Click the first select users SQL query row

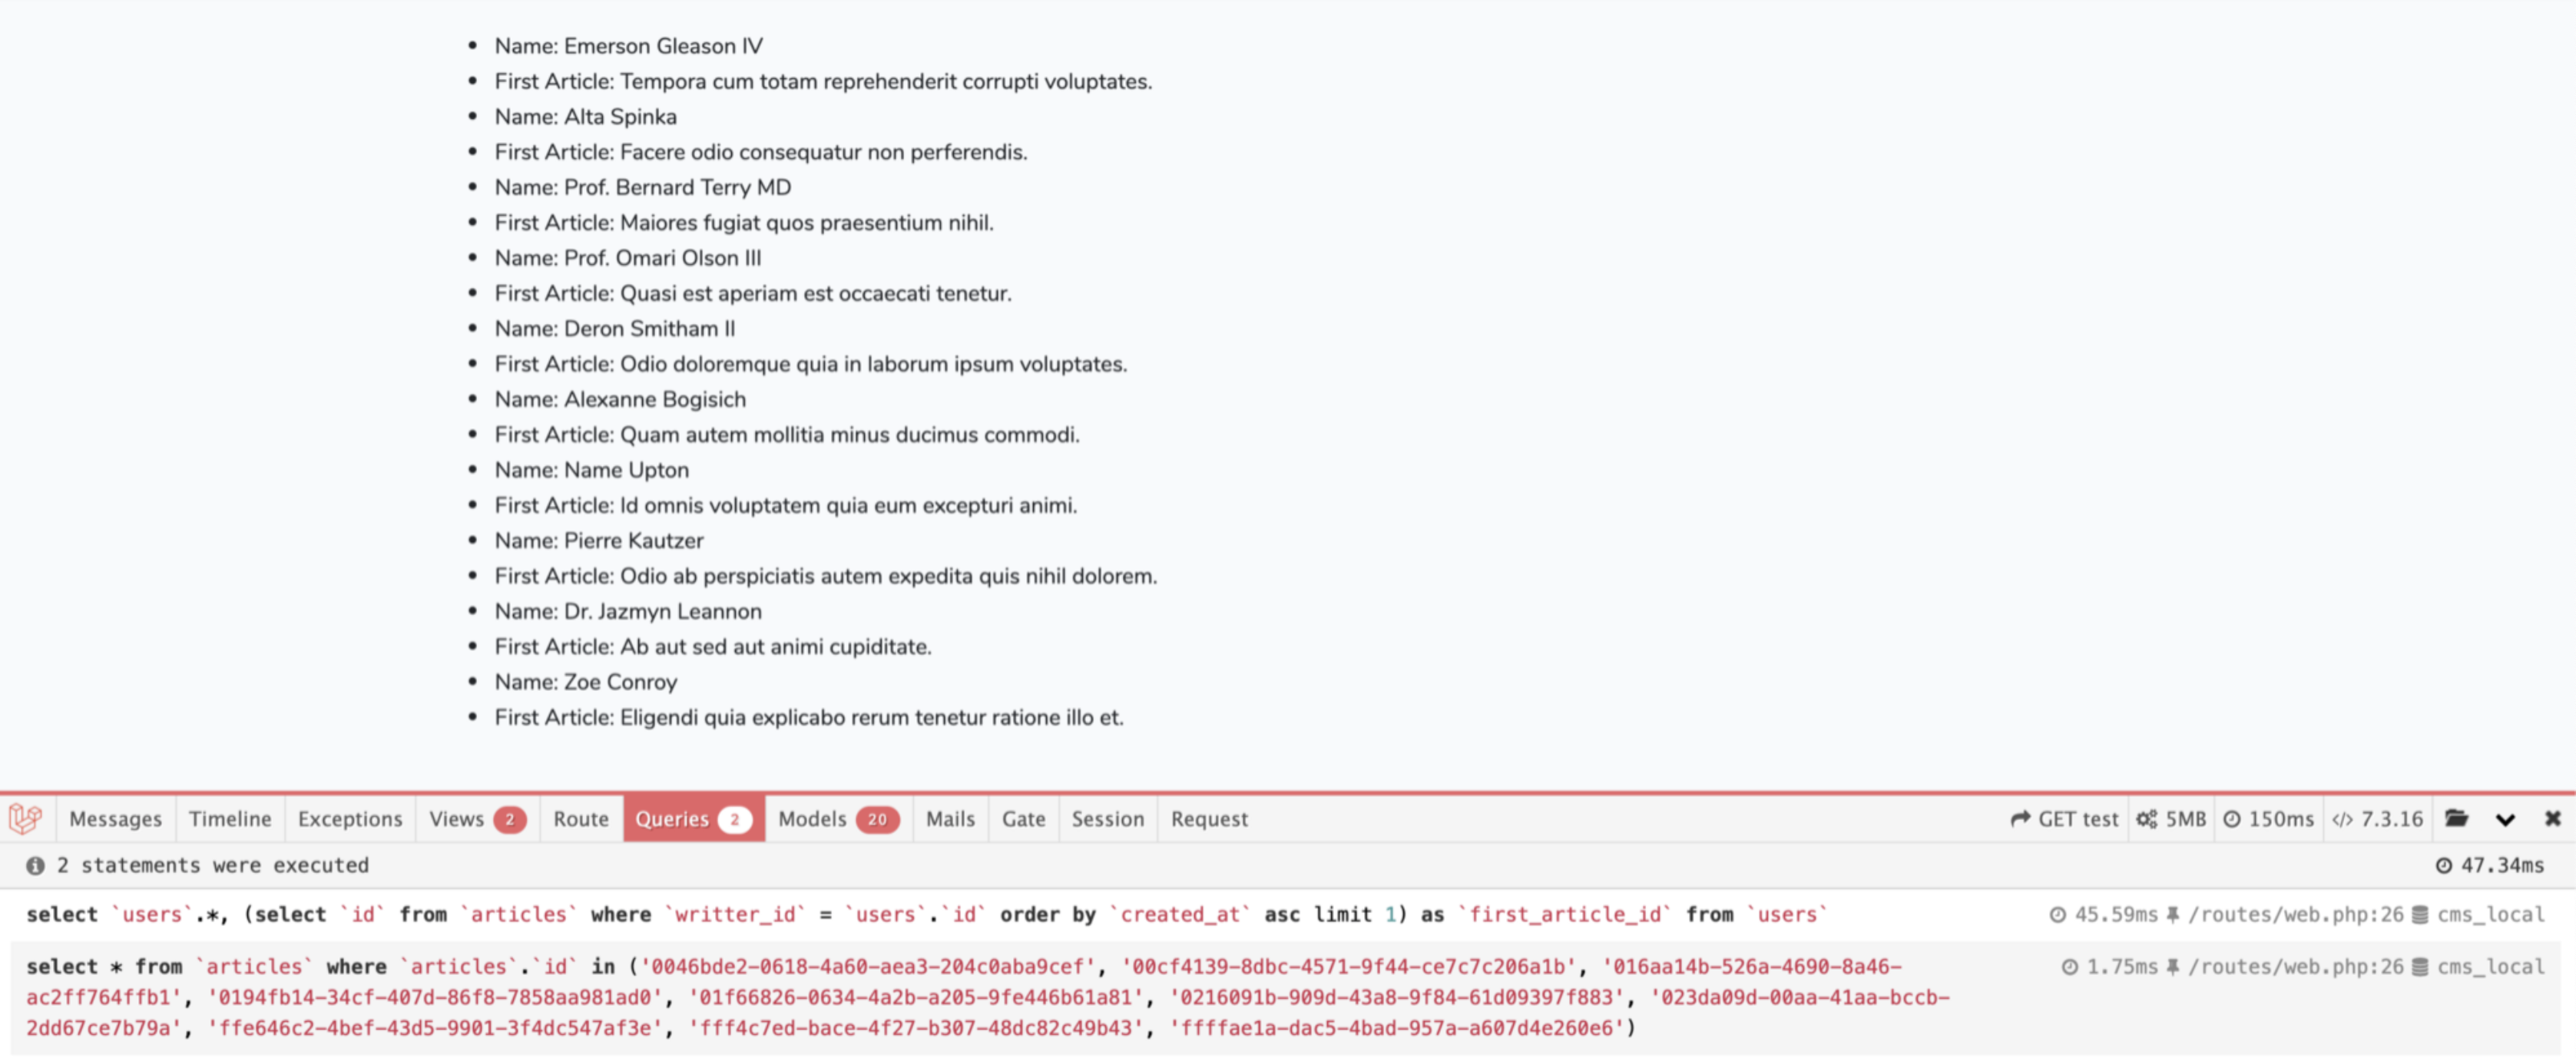click(x=900, y=914)
